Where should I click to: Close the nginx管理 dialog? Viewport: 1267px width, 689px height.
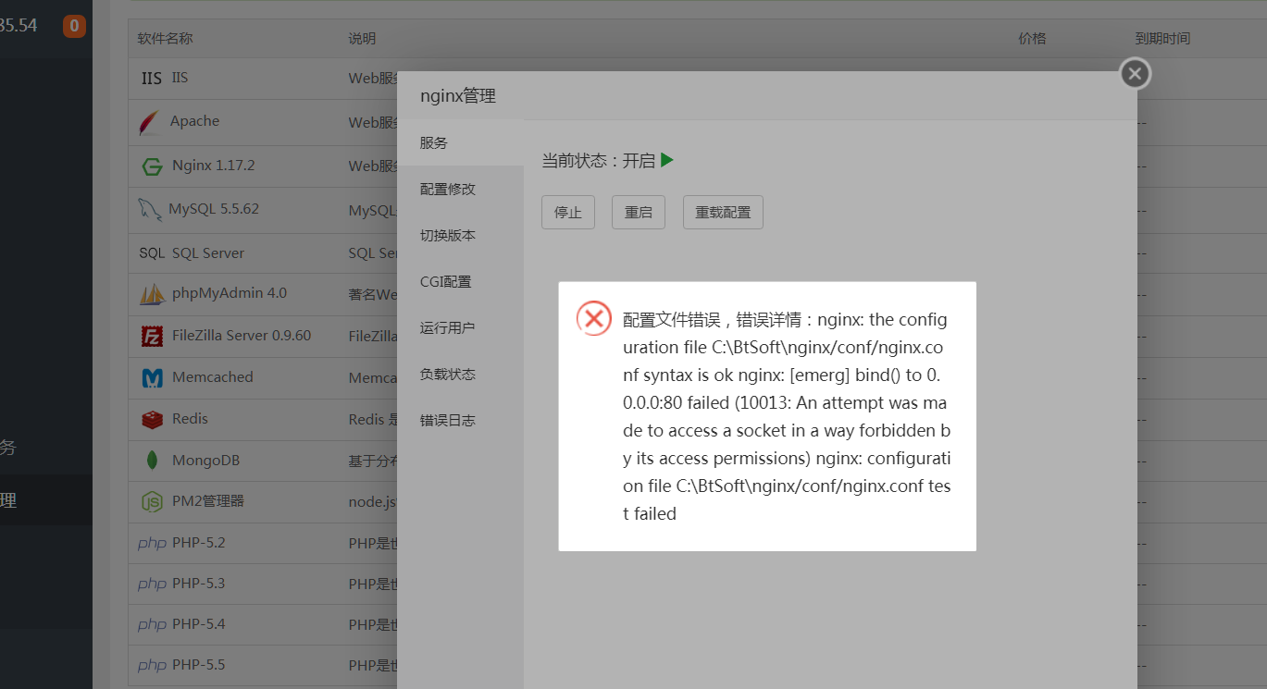point(1135,74)
